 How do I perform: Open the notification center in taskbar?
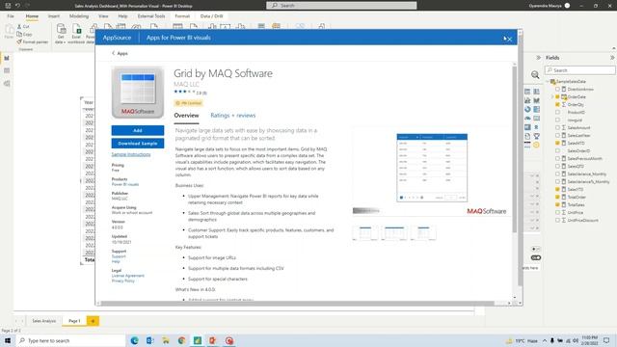[606, 340]
